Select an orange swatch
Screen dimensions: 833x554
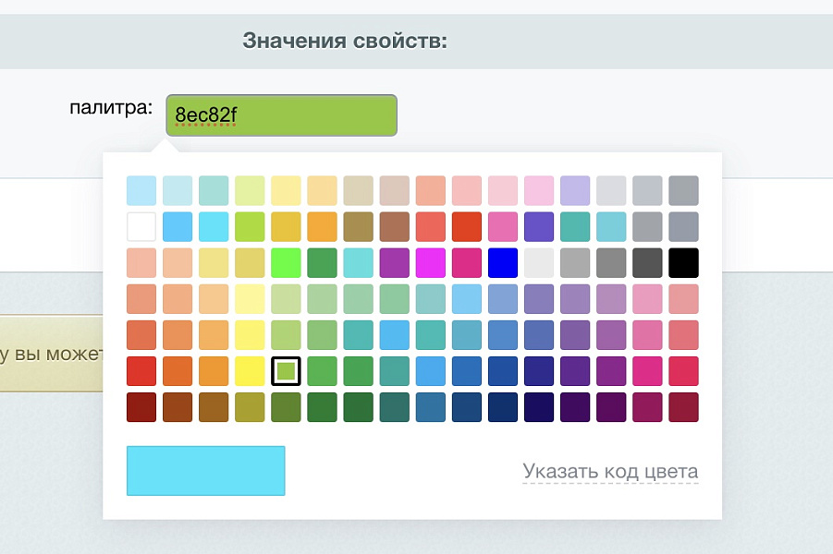click(x=177, y=371)
